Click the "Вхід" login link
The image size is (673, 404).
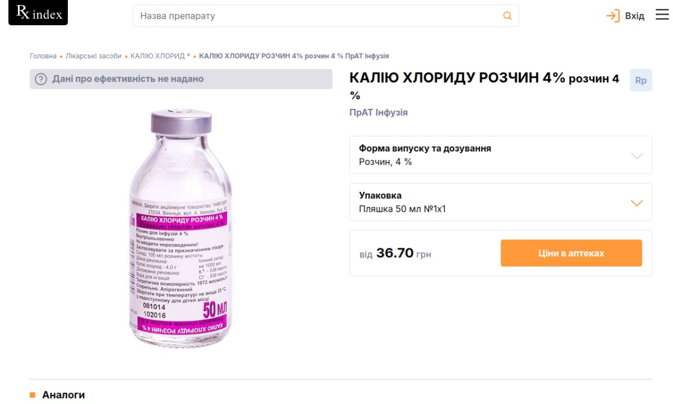[x=635, y=16]
